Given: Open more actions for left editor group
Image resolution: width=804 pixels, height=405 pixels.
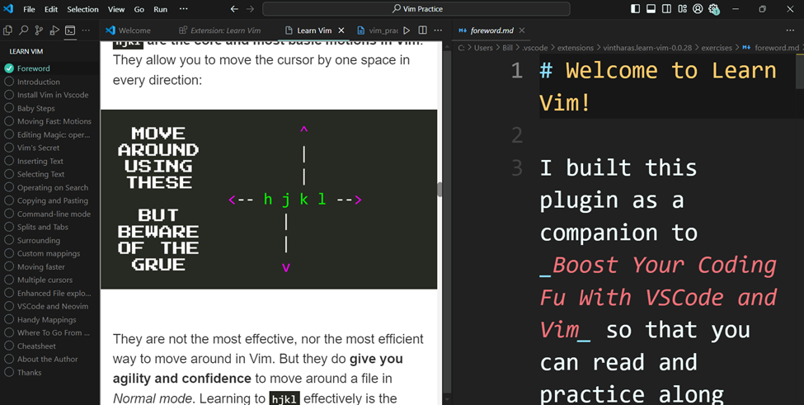Looking at the screenshot, I should point(438,31).
